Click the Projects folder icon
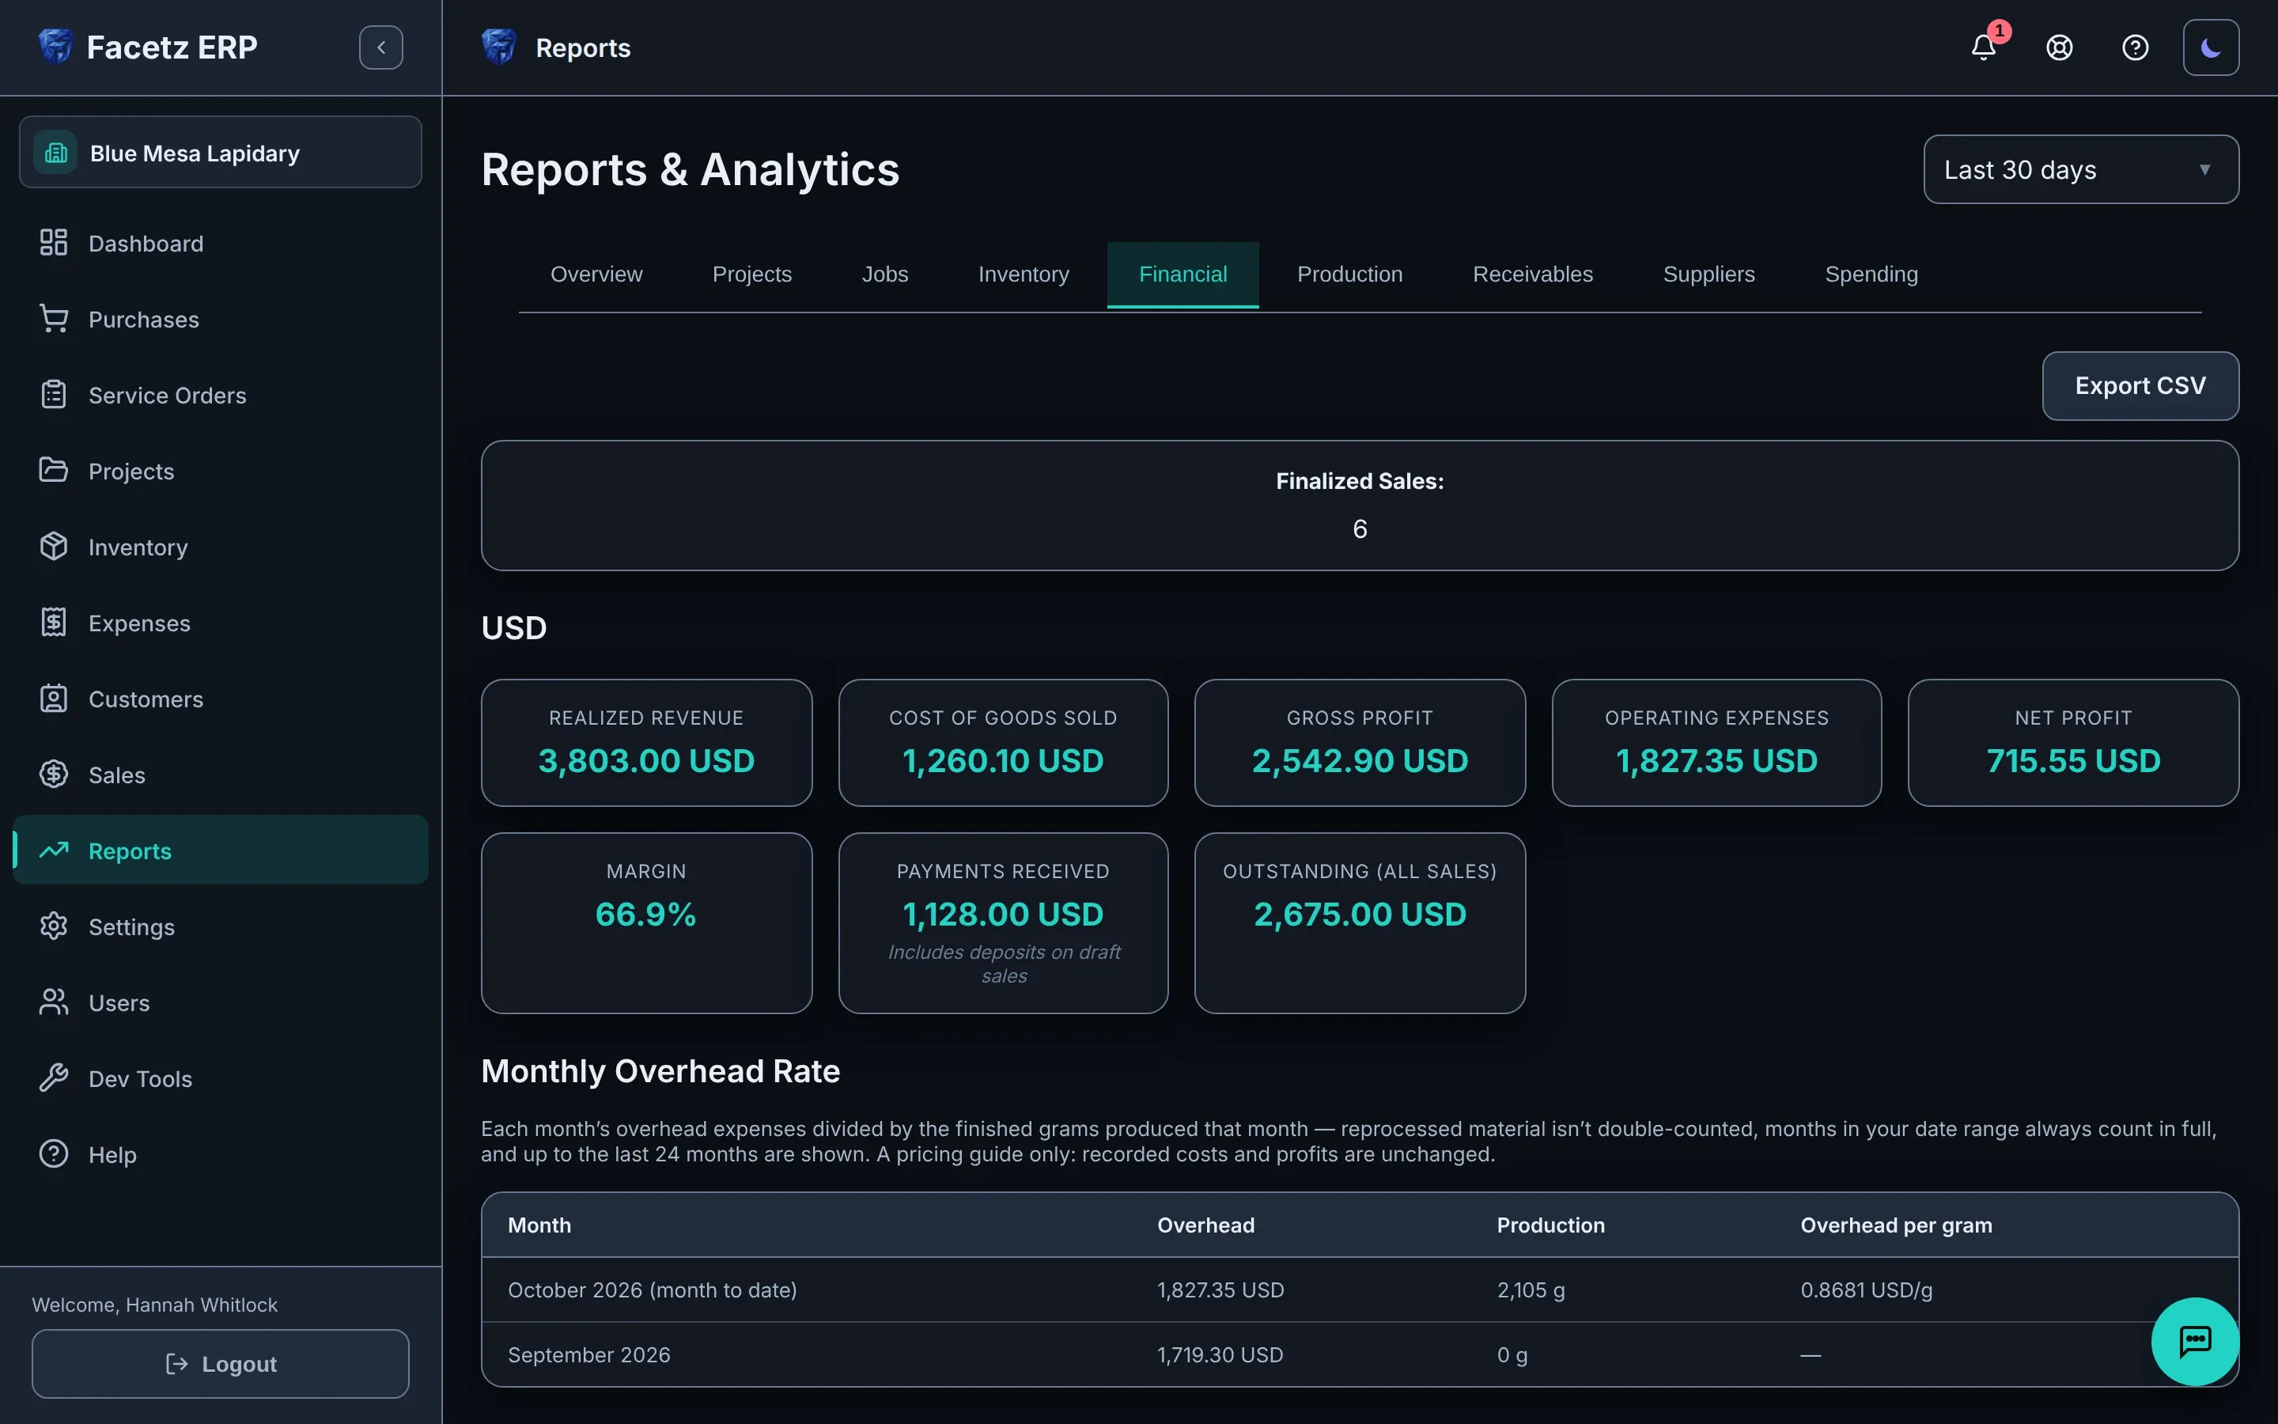The height and width of the screenshot is (1424, 2278). (54, 470)
